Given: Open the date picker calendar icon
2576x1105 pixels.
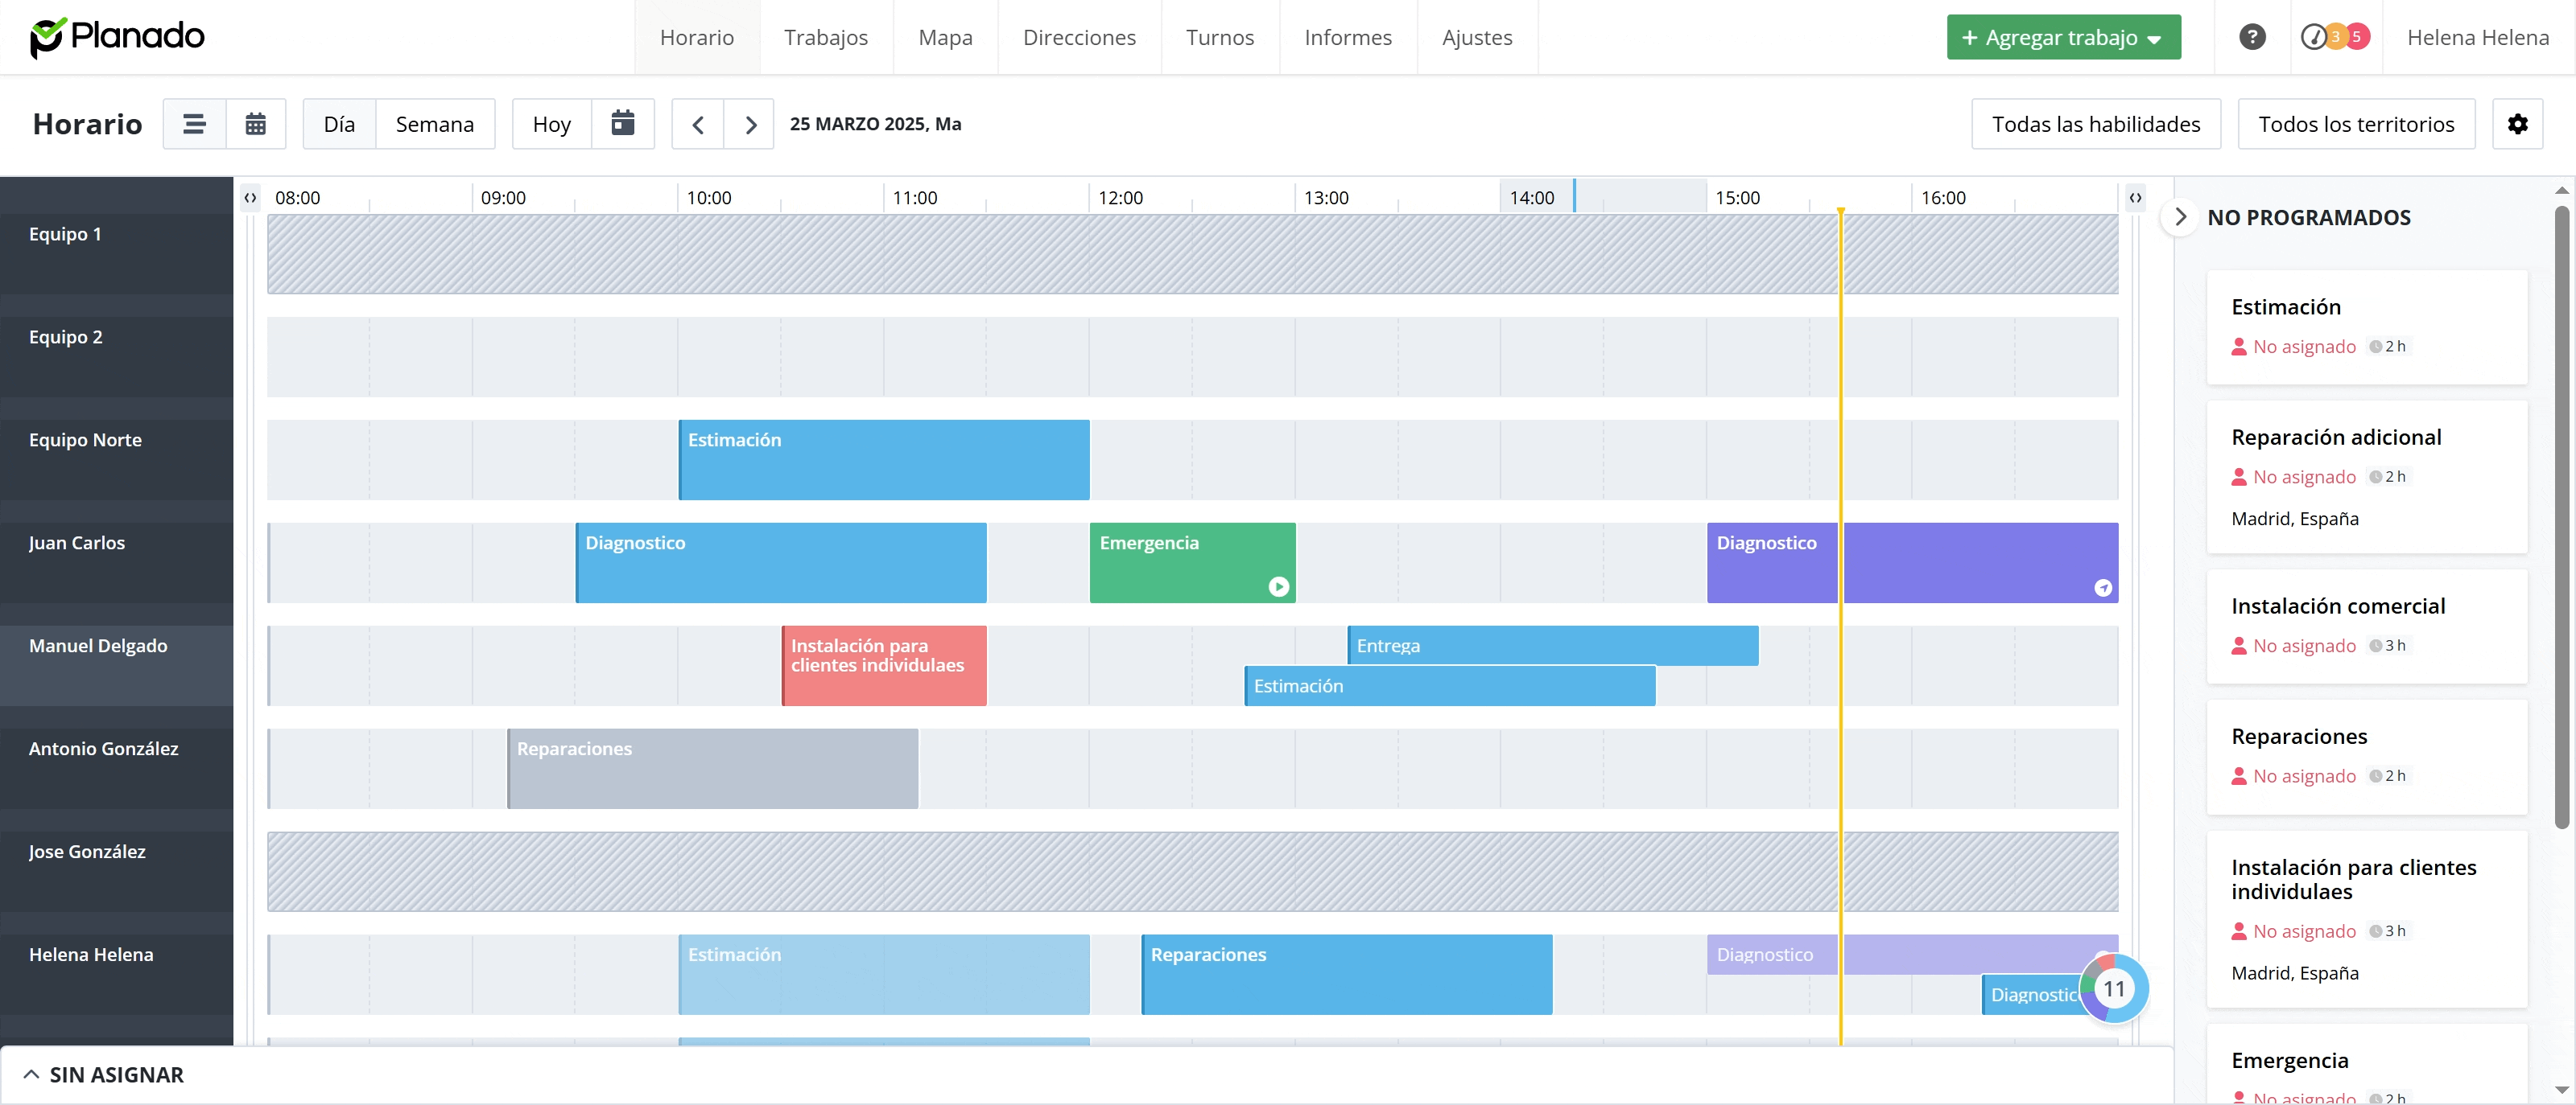Looking at the screenshot, I should click(x=622, y=124).
